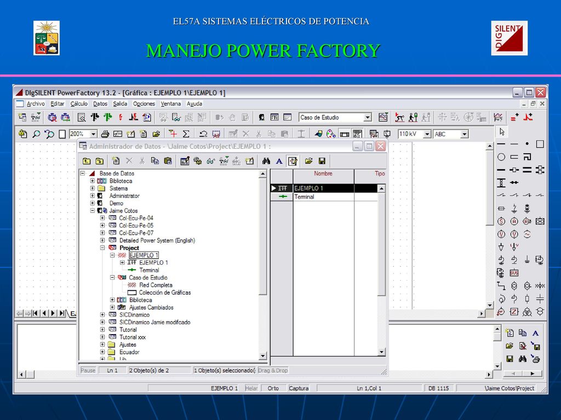Click the black load flow calculation icon
Screen dimensions: 561x420
[95, 117]
